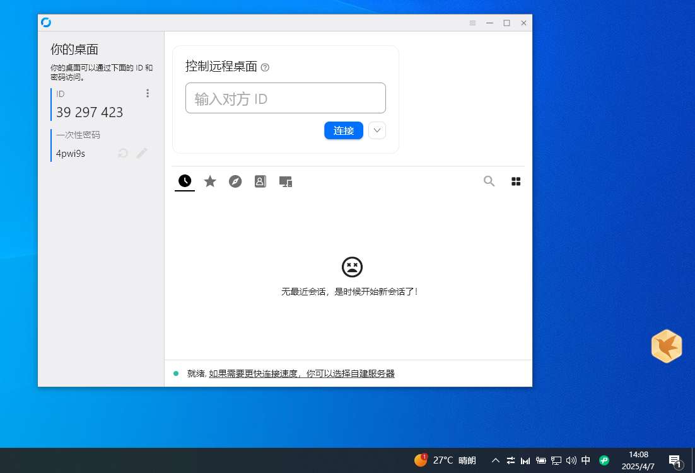Switch the 中 input method indicator

tap(585, 460)
